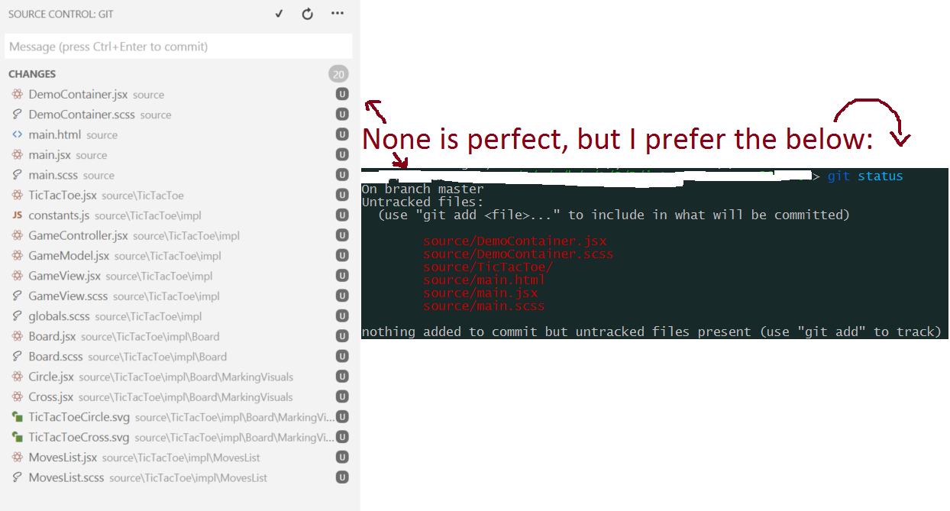Click source/main.html in terminal output
The image size is (950, 511).
click(484, 280)
